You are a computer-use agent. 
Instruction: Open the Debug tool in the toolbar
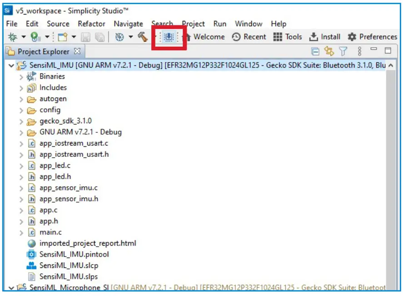point(13,37)
